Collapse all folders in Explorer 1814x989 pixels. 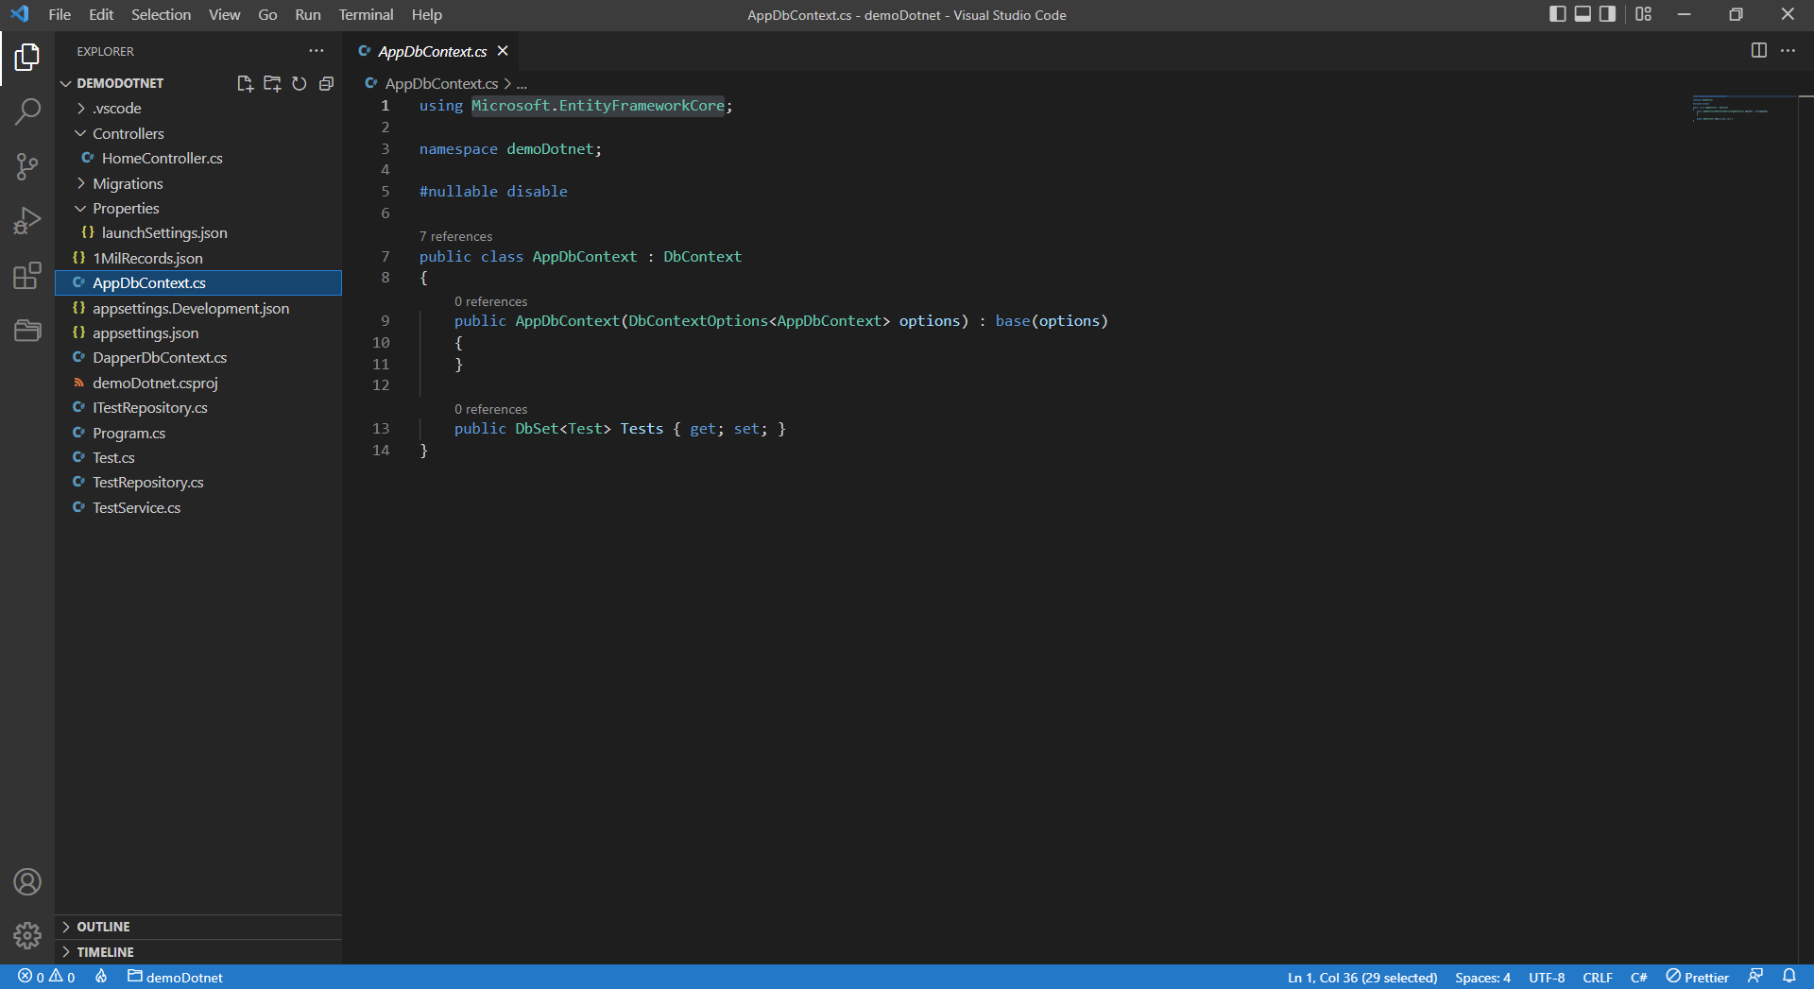[326, 83]
